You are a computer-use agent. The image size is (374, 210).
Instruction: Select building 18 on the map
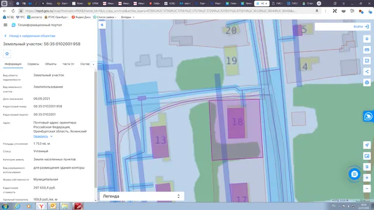236,123
